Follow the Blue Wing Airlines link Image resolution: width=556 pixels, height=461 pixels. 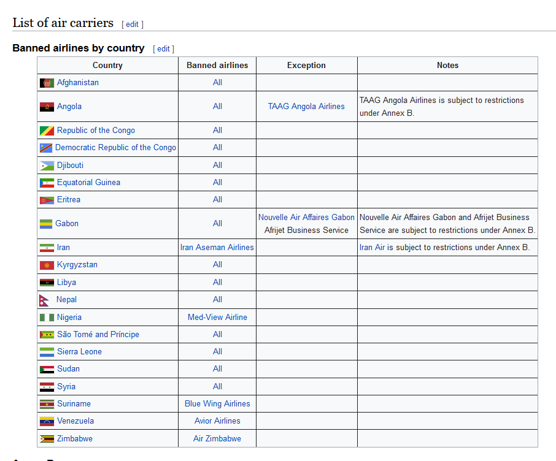[x=217, y=404]
